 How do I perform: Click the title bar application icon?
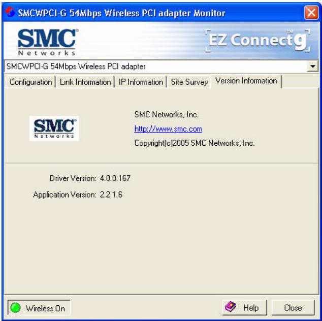pyautogui.click(x=10, y=12)
